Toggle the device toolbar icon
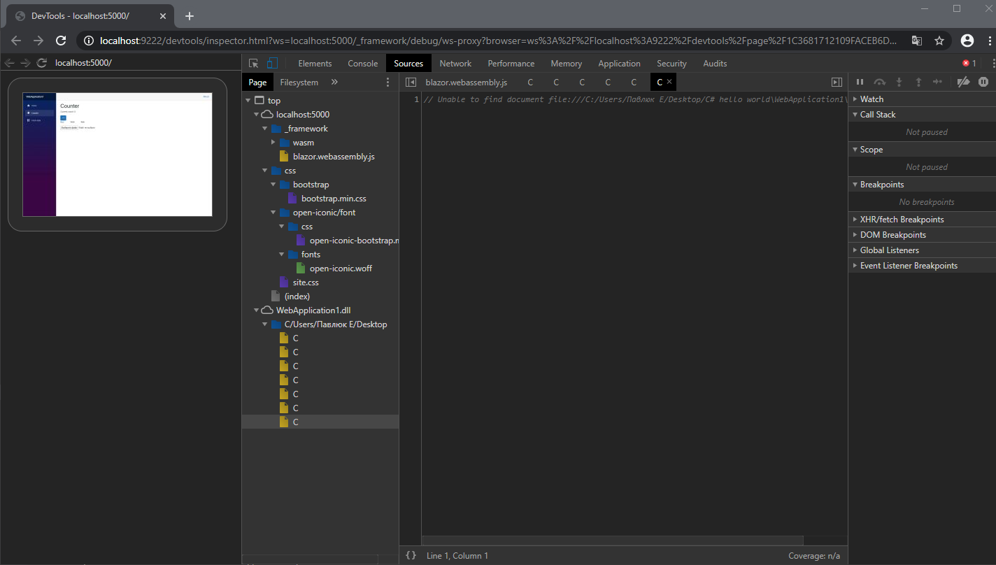This screenshot has width=996, height=565. (271, 63)
